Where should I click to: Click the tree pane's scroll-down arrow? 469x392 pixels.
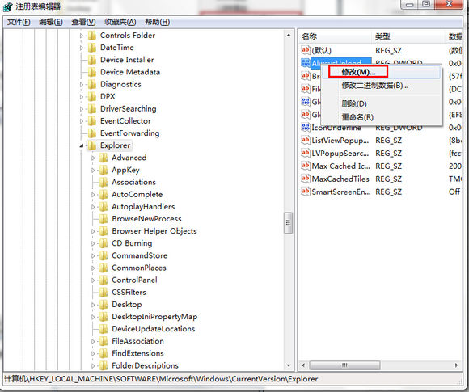(289, 365)
